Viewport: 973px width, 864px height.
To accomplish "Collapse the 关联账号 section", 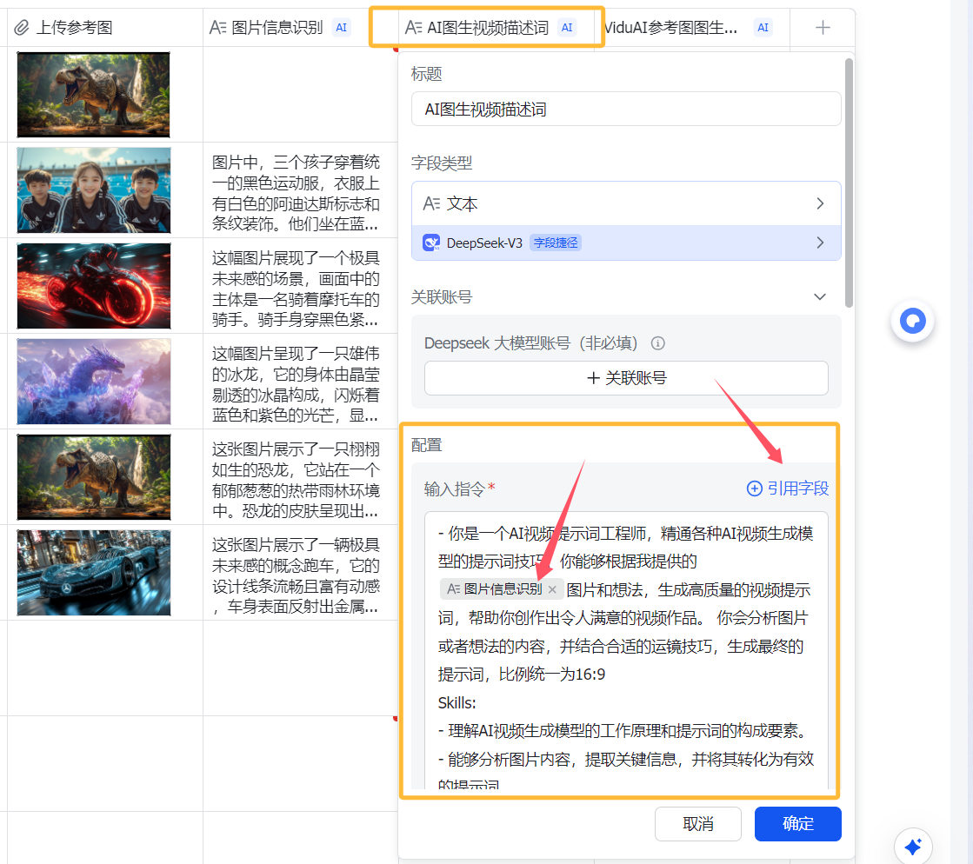I will [x=819, y=297].
